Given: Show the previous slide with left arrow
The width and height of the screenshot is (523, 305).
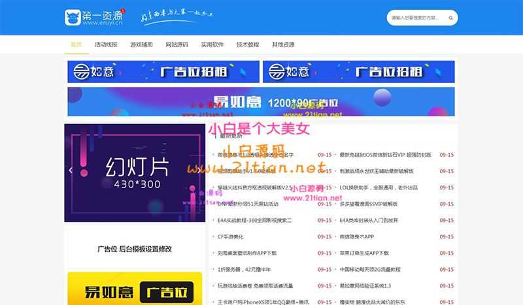Looking at the screenshot, I should coord(71,170).
